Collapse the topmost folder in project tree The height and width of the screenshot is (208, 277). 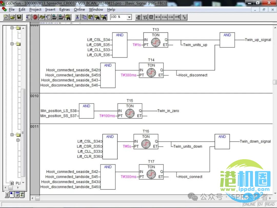[12, 28]
